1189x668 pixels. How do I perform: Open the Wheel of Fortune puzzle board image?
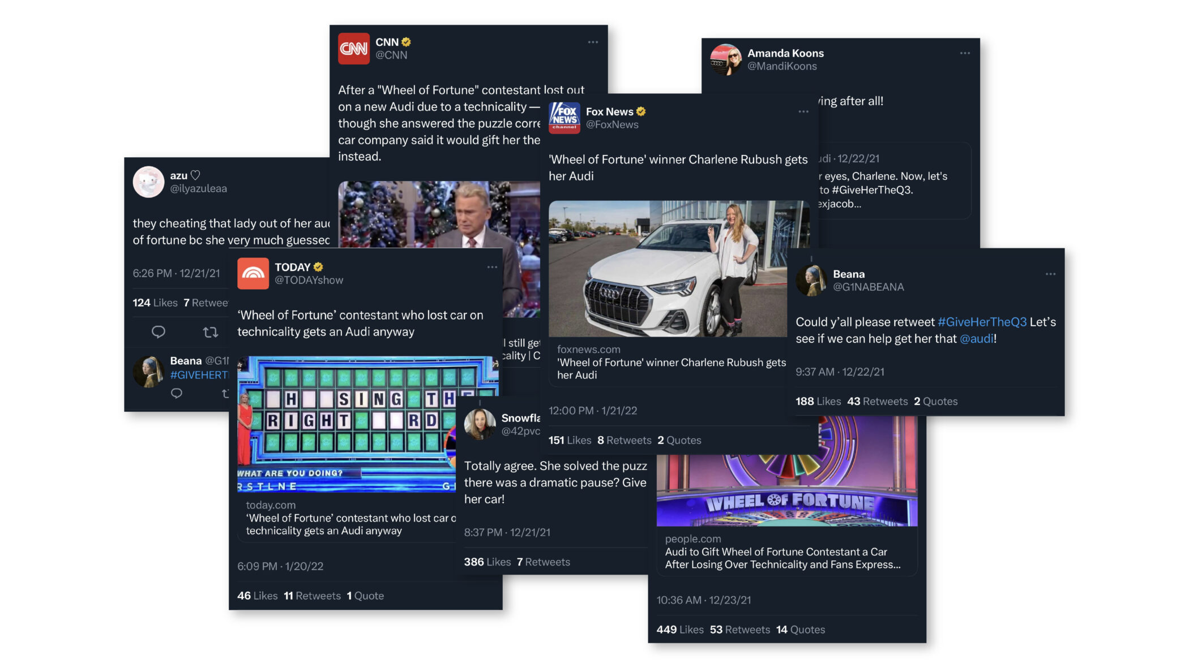pyautogui.click(x=347, y=424)
